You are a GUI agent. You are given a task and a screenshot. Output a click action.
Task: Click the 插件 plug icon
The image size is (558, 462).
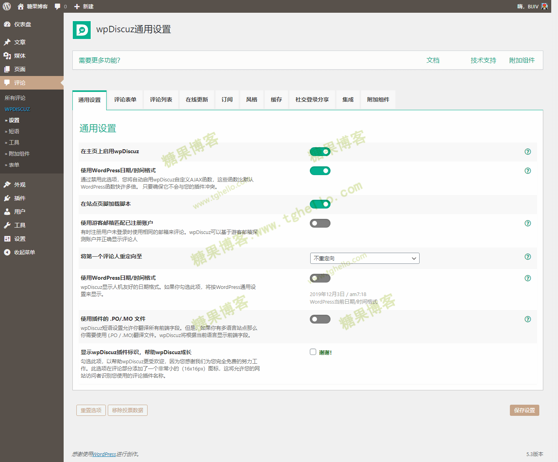point(7,198)
